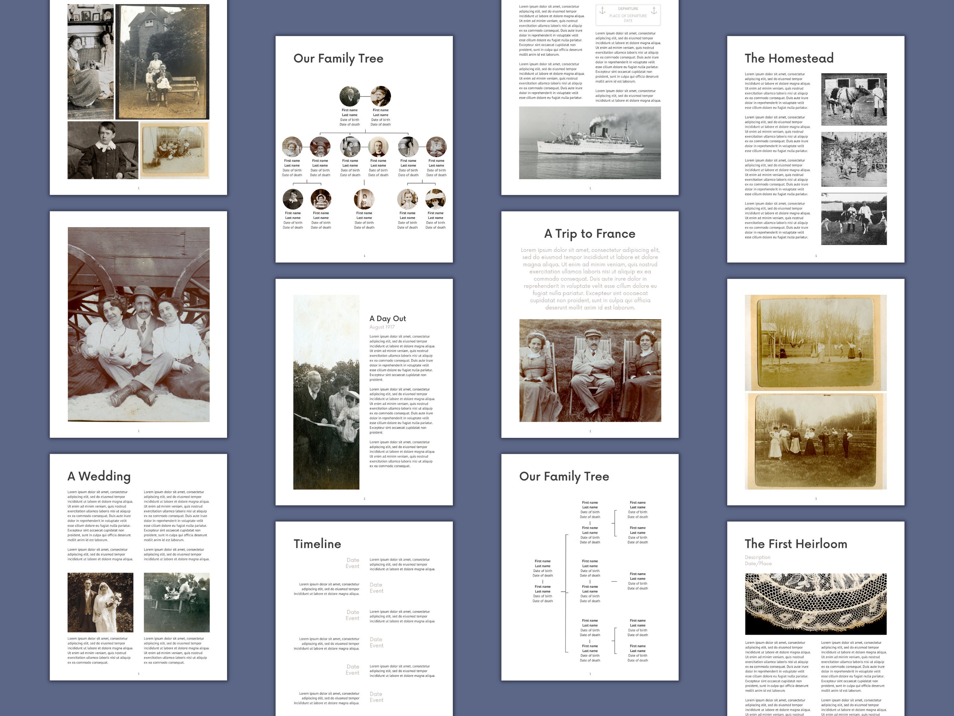Image resolution: width=954 pixels, height=716 pixels.
Task: Click the first Date Event entry on the Timeline page
Action: coord(352,563)
